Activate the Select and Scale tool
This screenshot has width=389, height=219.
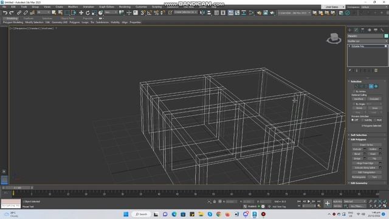point(94,13)
